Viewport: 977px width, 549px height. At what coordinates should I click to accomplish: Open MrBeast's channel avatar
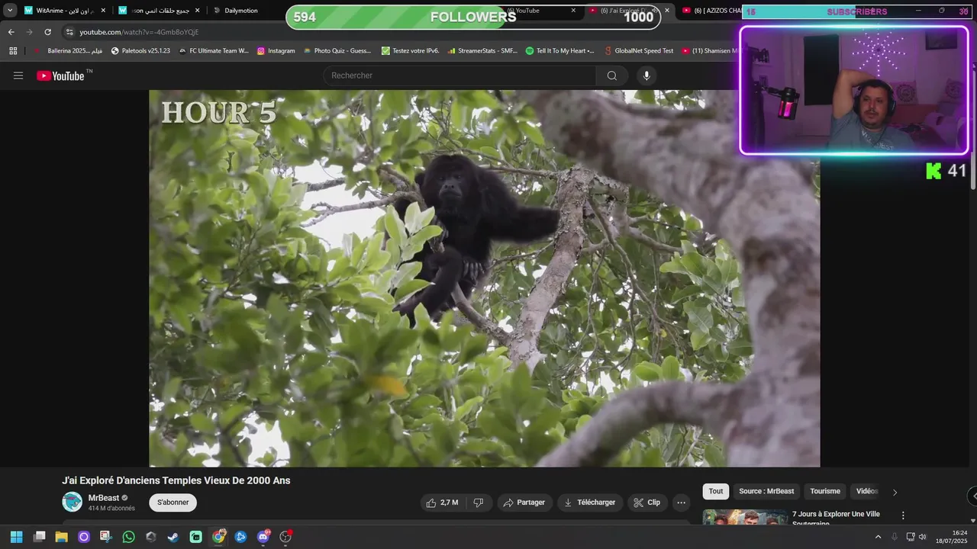(x=72, y=502)
